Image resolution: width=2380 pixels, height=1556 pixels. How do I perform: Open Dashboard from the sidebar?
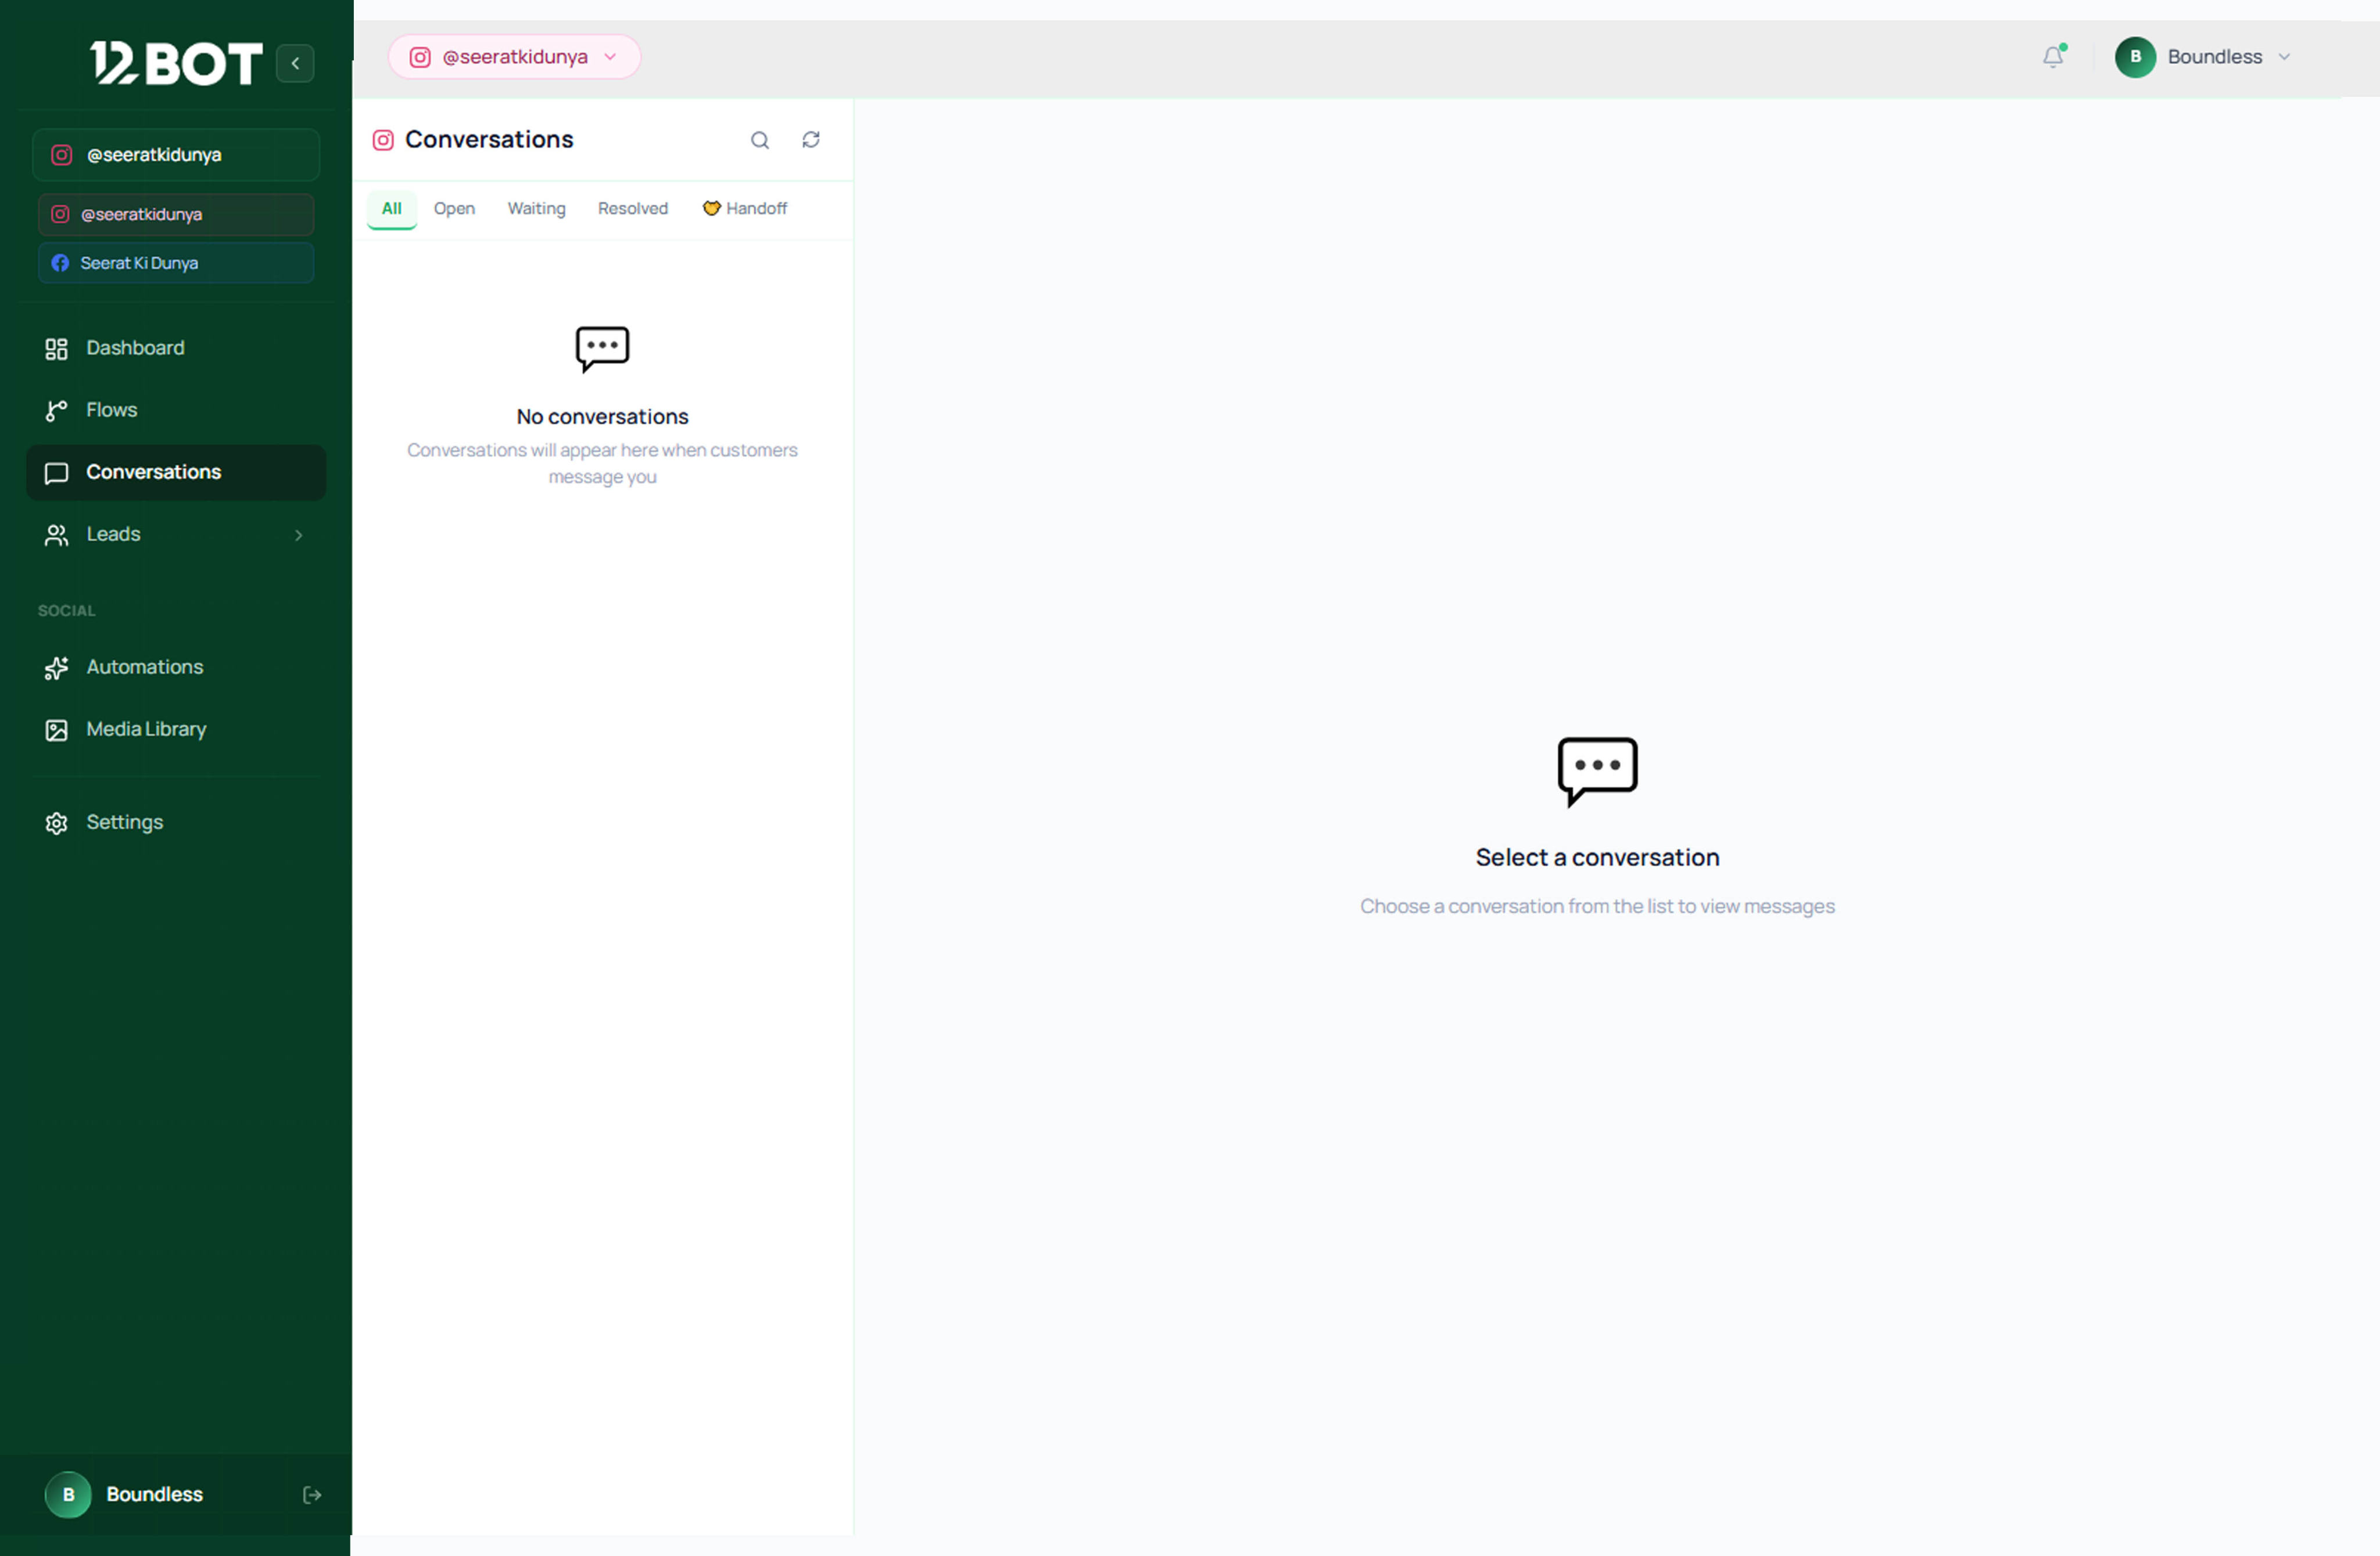point(176,348)
